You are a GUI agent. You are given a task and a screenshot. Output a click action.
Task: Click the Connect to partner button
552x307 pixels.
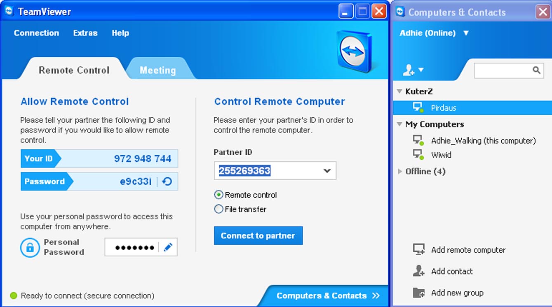(258, 235)
